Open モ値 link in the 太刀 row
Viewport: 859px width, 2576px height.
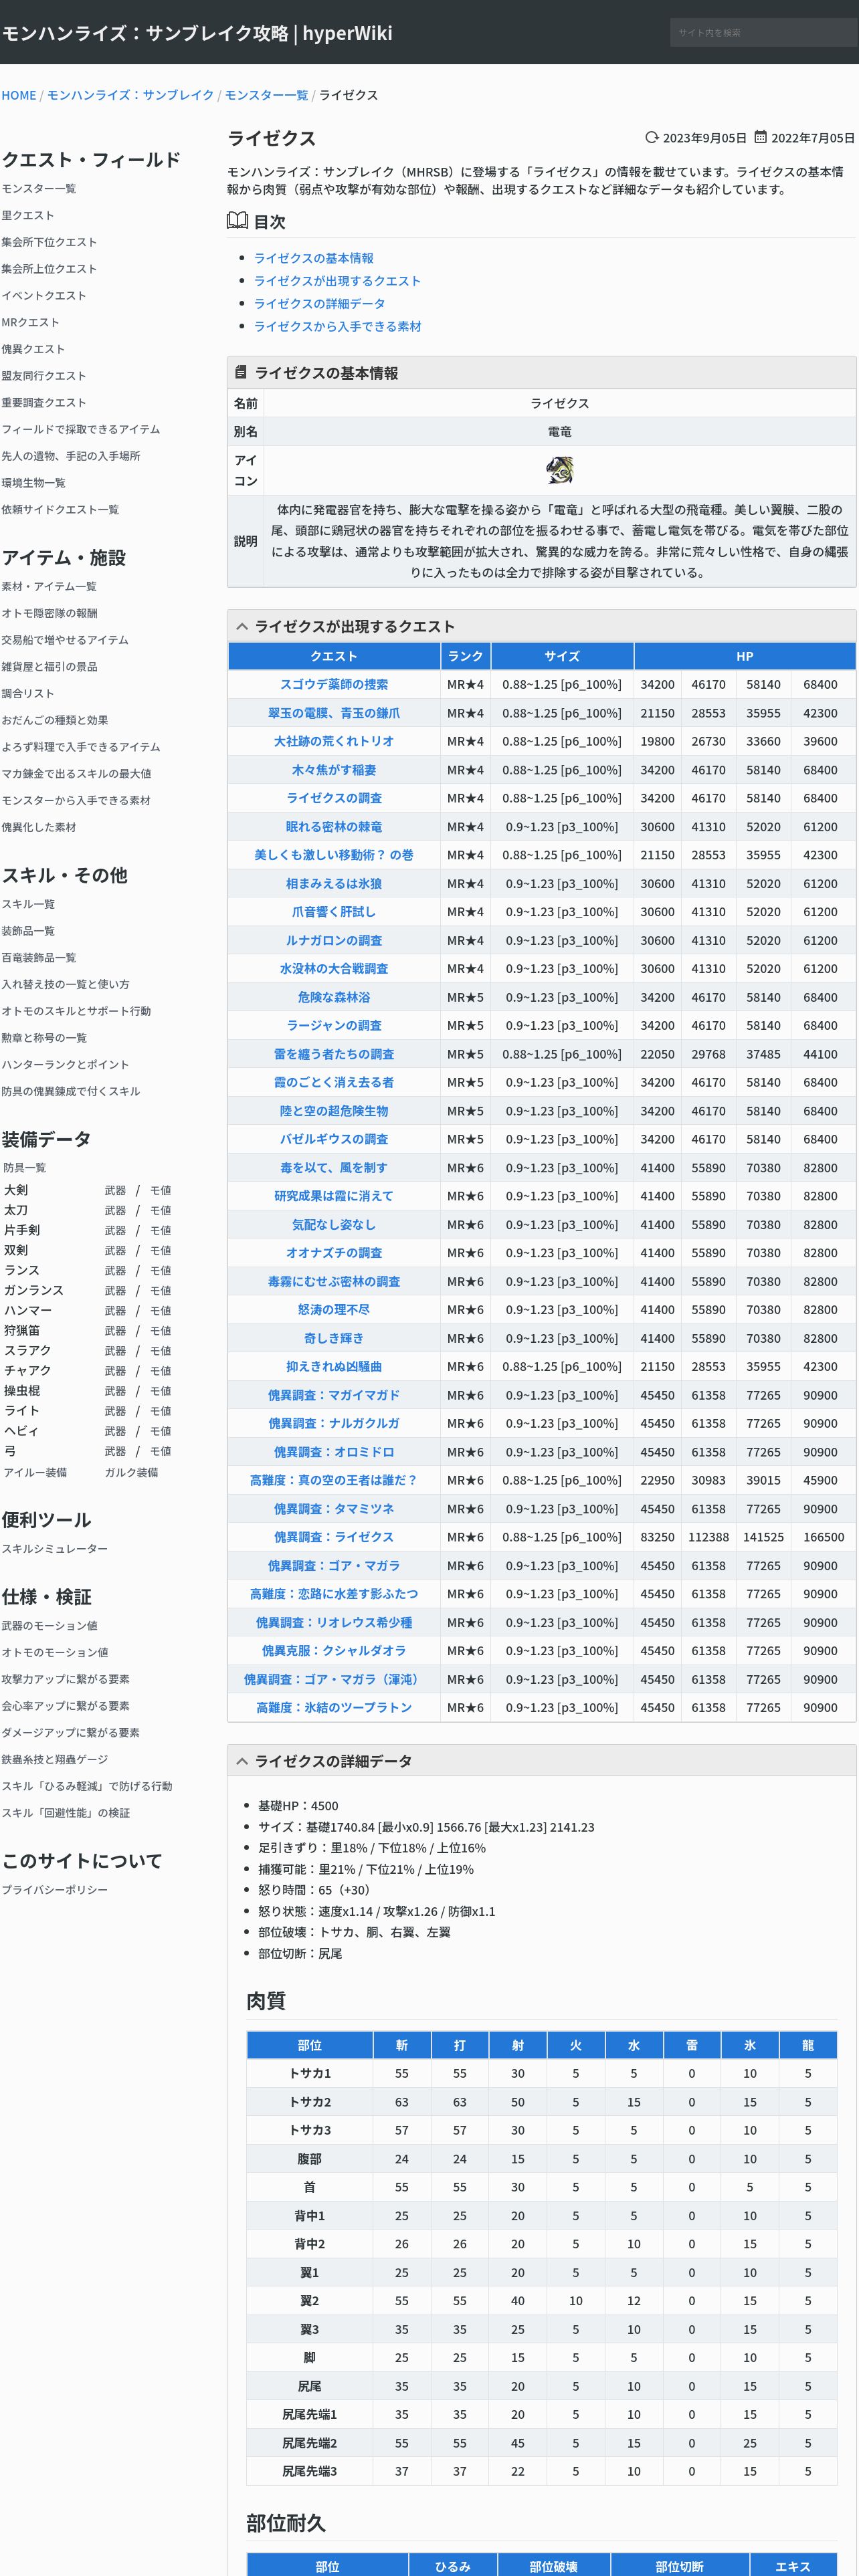point(160,1210)
